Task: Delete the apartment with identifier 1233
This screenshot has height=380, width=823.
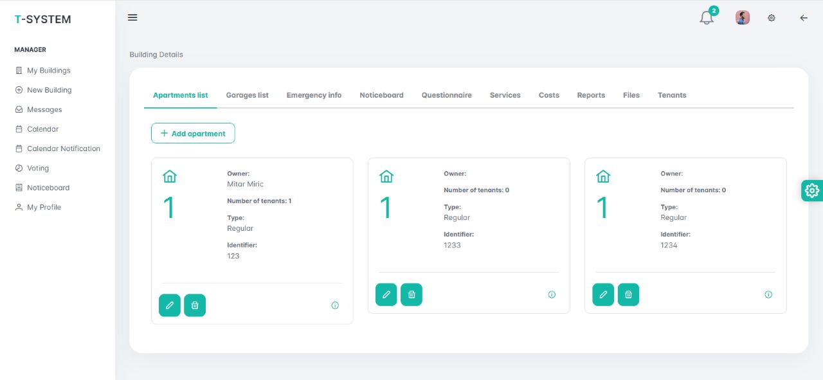Action: click(411, 294)
